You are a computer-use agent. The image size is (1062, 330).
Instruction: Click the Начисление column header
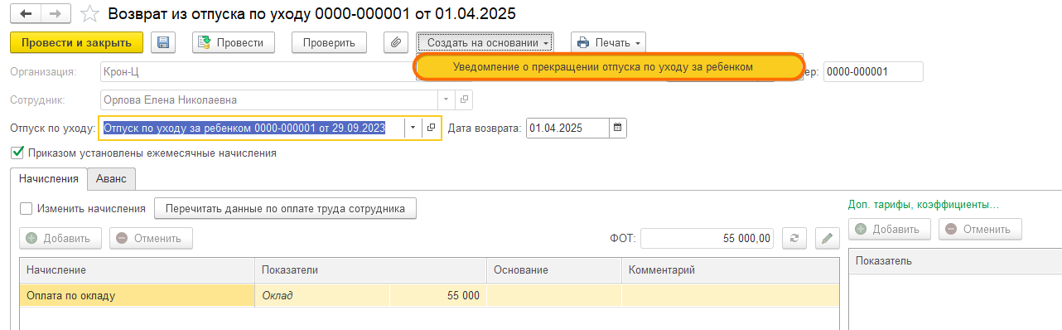click(x=137, y=270)
